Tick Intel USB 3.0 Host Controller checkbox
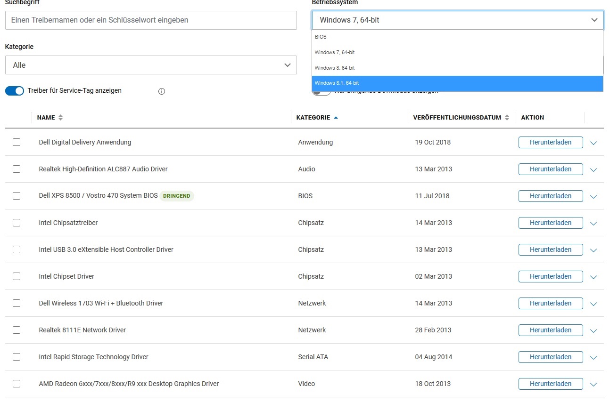Viewport: 610px width, 402px height. point(16,249)
